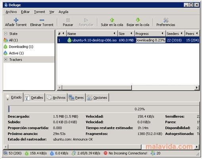The height and width of the screenshot is (159, 202).
Task: Switch to the Archivos tab
Action: point(56,98)
